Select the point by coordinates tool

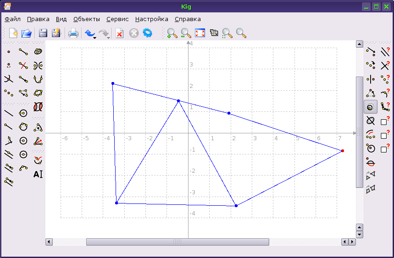(9, 66)
